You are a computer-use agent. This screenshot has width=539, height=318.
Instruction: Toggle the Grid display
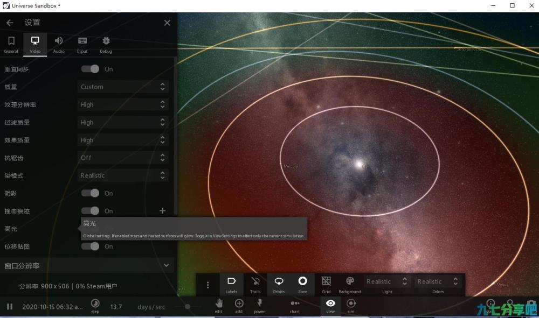tap(326, 285)
